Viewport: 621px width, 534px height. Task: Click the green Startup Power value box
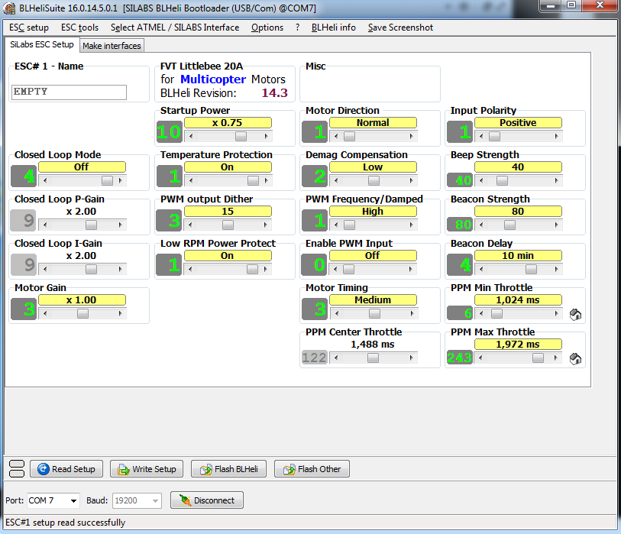(x=170, y=132)
